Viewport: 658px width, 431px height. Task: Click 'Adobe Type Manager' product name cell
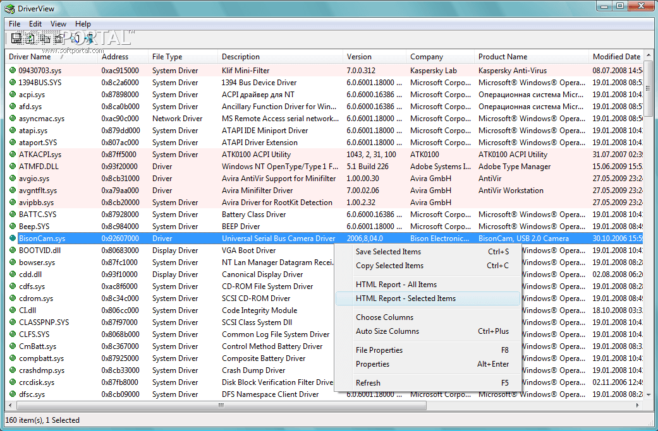(x=515, y=167)
